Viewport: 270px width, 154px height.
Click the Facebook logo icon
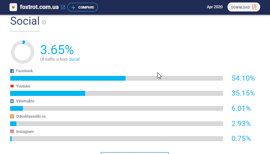tap(12, 71)
